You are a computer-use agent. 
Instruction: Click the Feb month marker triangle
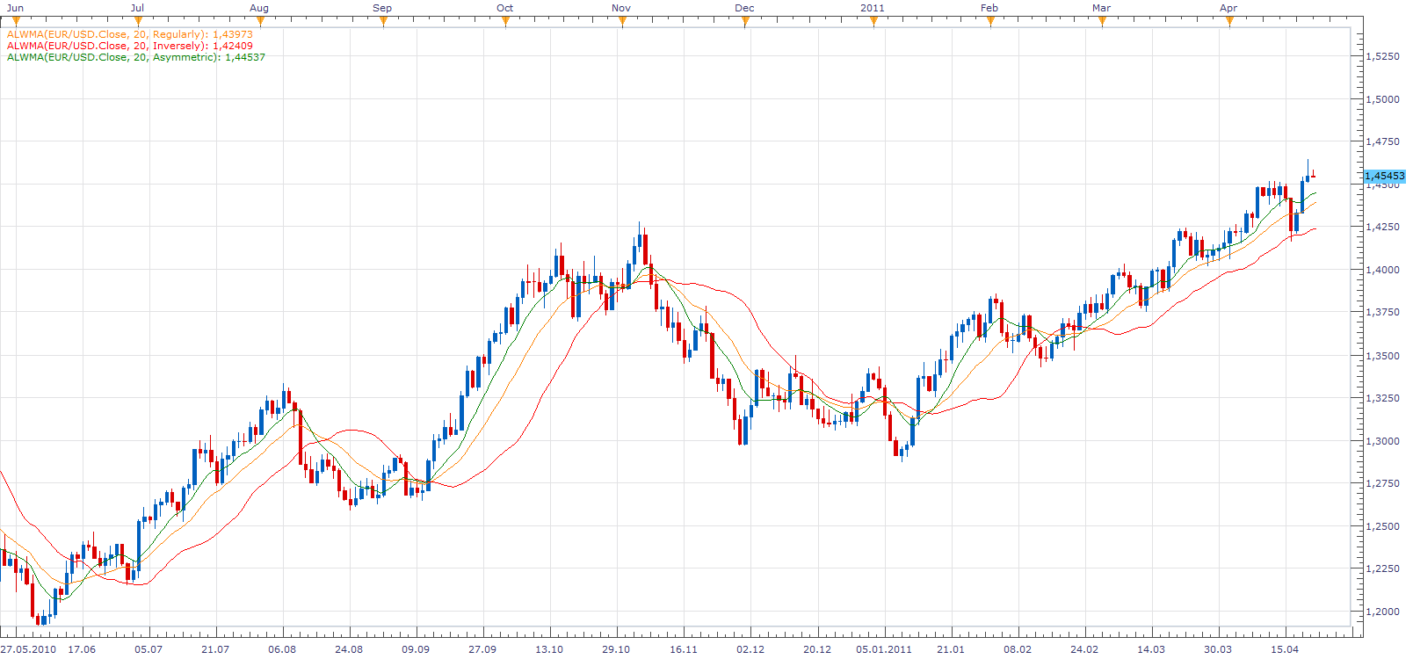(x=990, y=21)
